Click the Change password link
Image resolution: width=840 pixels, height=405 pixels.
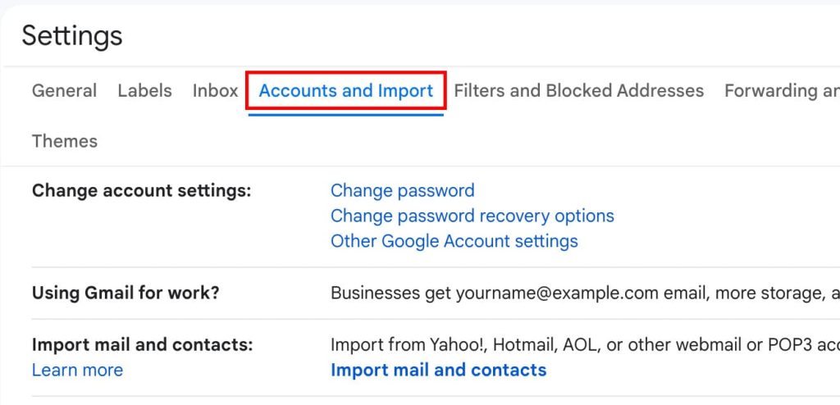tap(402, 191)
